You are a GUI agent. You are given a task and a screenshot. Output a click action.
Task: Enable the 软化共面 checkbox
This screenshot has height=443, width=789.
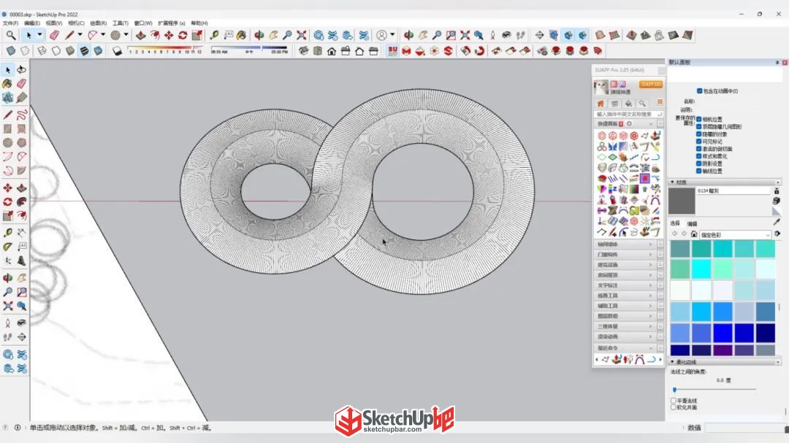tap(674, 407)
